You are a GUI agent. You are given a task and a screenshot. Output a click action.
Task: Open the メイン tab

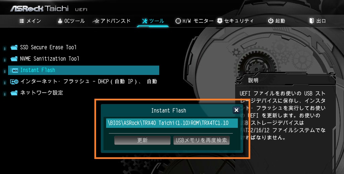30,21
